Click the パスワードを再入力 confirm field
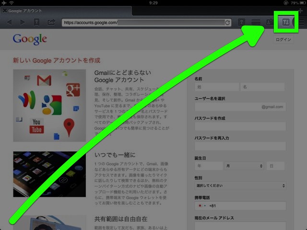307x230 pixels. [x=240, y=146]
